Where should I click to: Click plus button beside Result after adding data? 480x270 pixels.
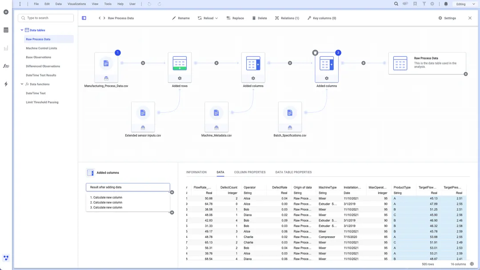pos(172,192)
